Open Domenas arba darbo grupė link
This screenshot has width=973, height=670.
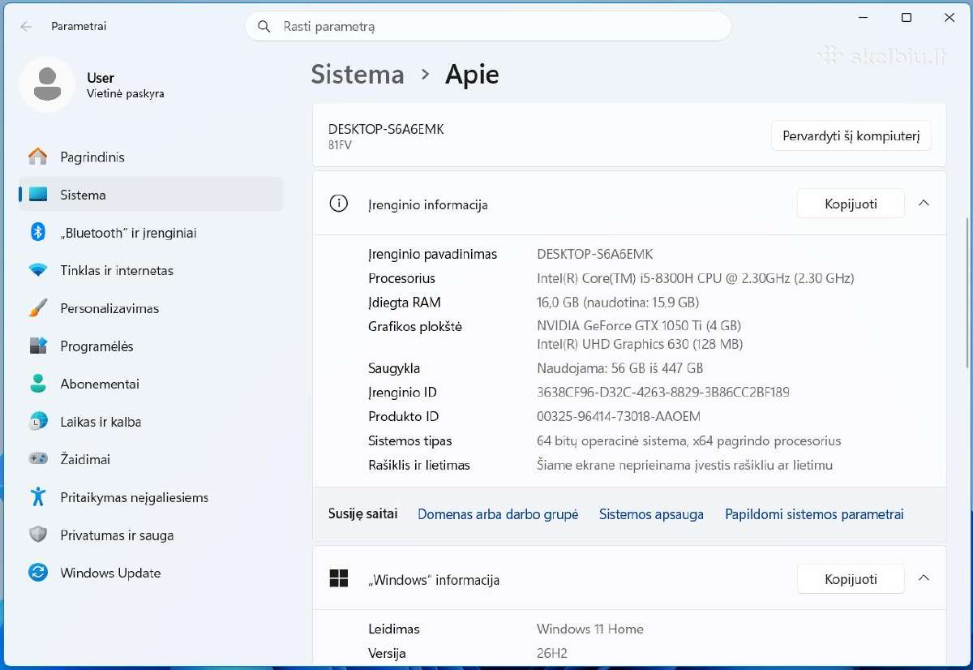click(x=498, y=513)
